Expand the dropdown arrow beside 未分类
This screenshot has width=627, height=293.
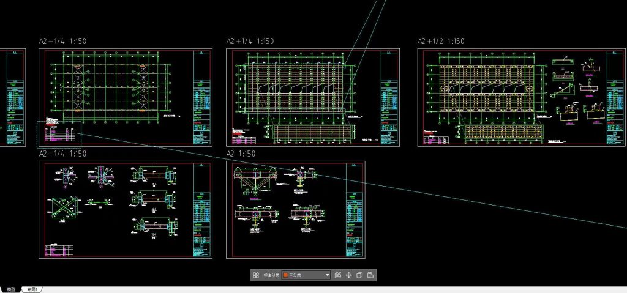[328, 275]
